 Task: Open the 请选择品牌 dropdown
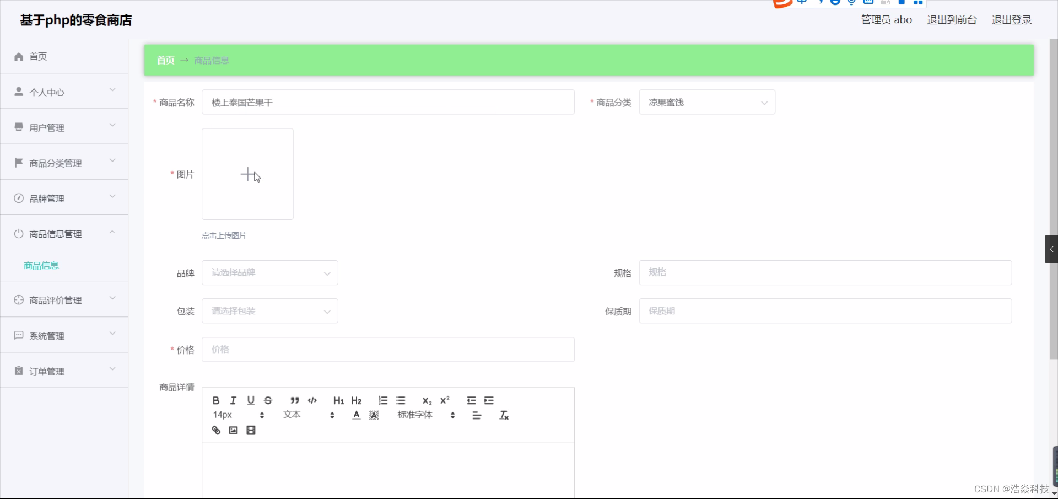[269, 272]
